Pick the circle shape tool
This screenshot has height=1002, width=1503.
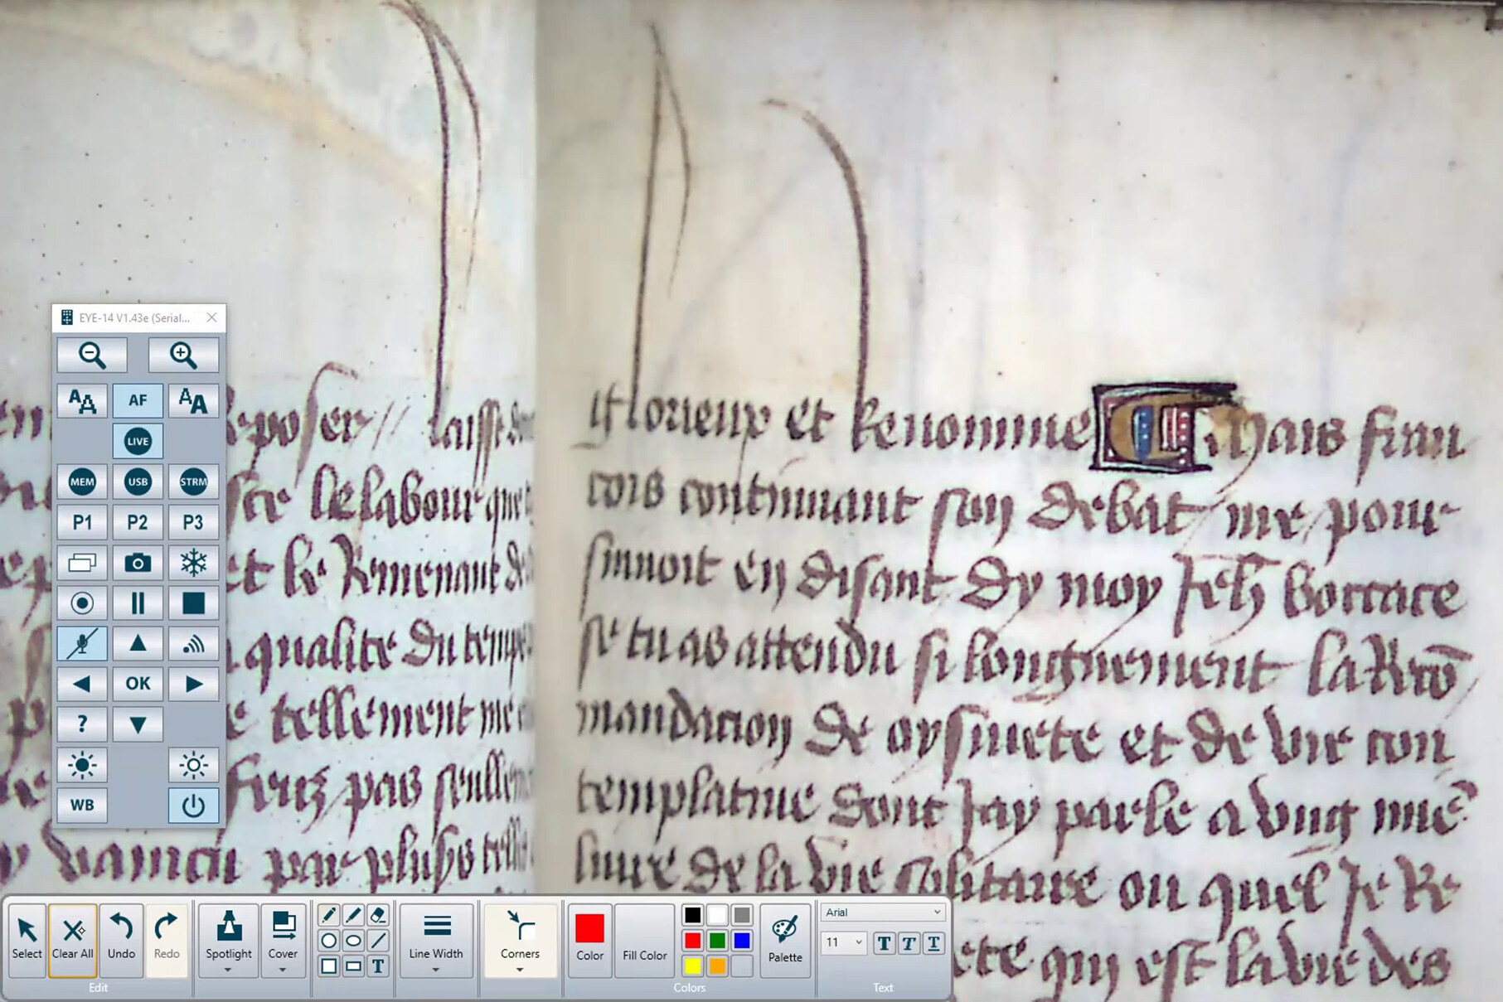(x=328, y=941)
